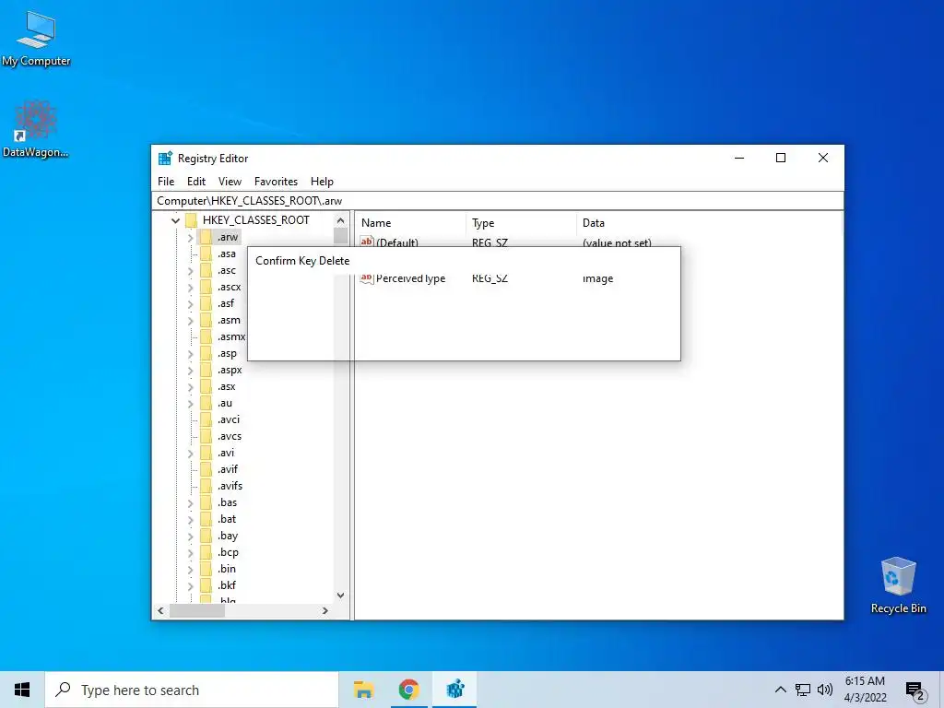Viewport: 944px width, 708px height.
Task: Open the DataWagon desktop shortcut
Action: 36,129
